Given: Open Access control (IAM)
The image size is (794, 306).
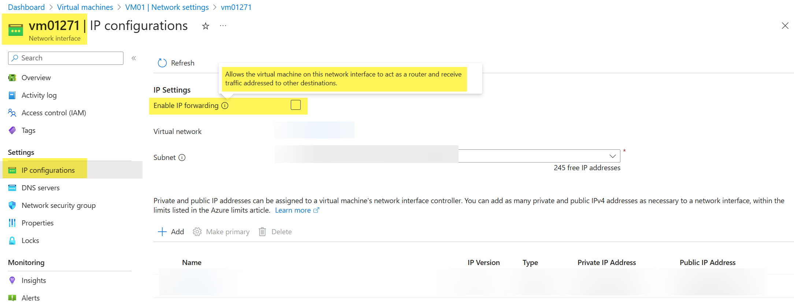Looking at the screenshot, I should 54,113.
